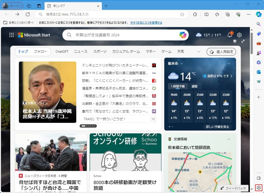Open the スポーツ tab
Screen dimensions: 264x193
point(100,52)
